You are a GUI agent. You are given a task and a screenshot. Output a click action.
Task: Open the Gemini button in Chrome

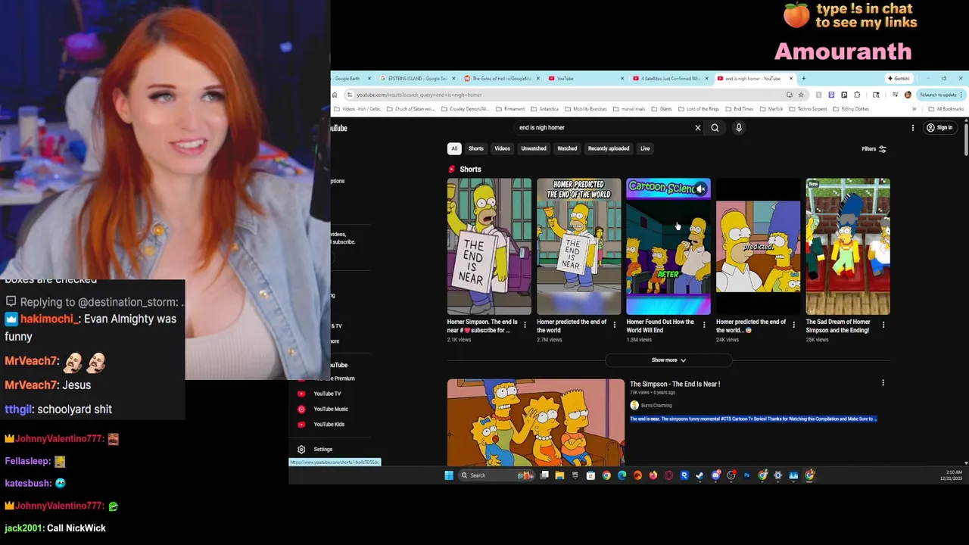point(899,78)
